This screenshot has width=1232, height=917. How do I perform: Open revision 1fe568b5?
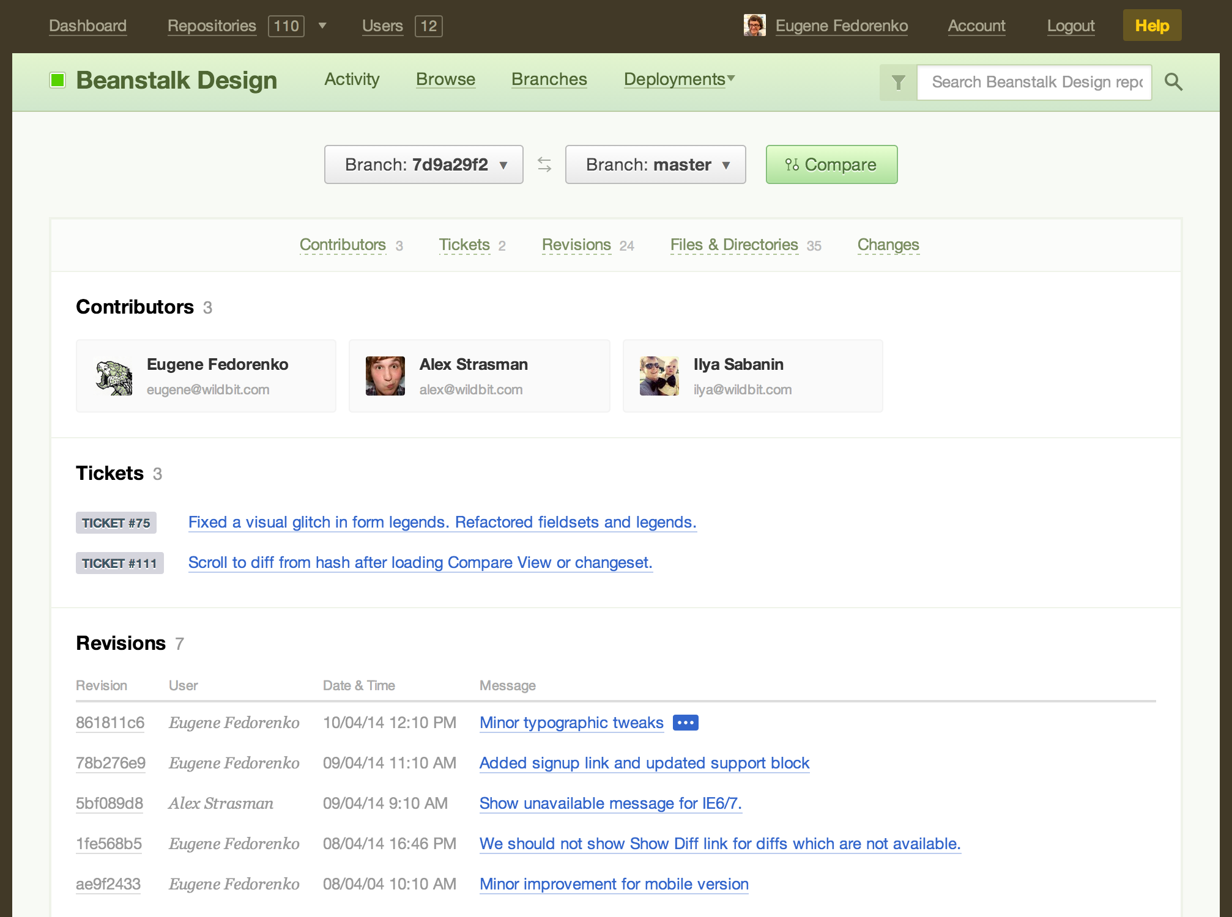(x=109, y=844)
